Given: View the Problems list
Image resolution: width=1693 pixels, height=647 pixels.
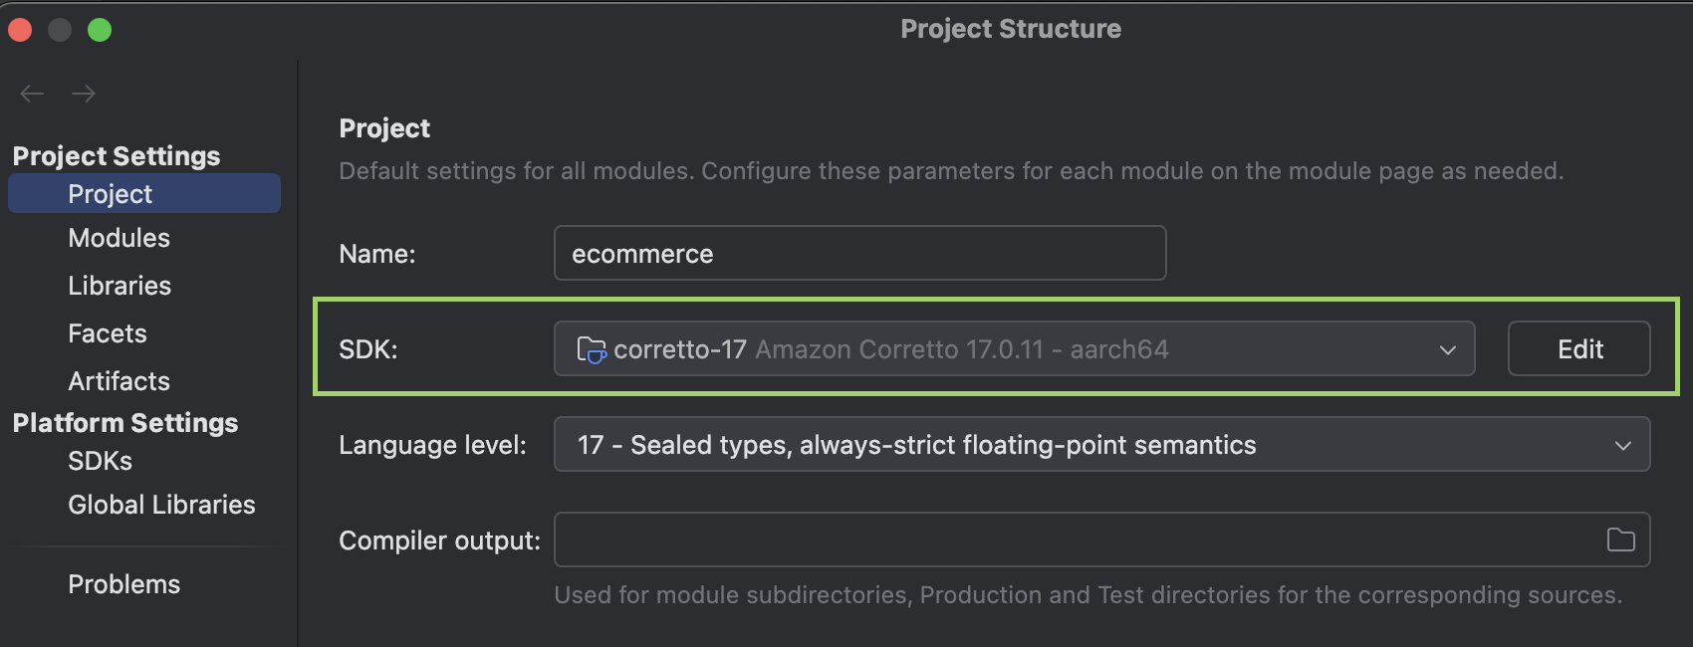Looking at the screenshot, I should (x=123, y=584).
